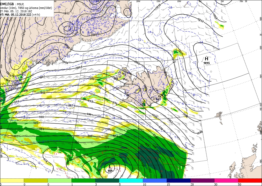
Task: Click the '10' legend scale label
Action: coord(144,184)
